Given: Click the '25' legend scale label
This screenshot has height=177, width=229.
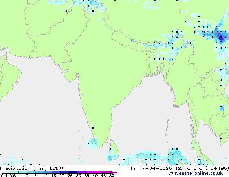Looking at the screenshot, I should pyautogui.click(x=70, y=176).
